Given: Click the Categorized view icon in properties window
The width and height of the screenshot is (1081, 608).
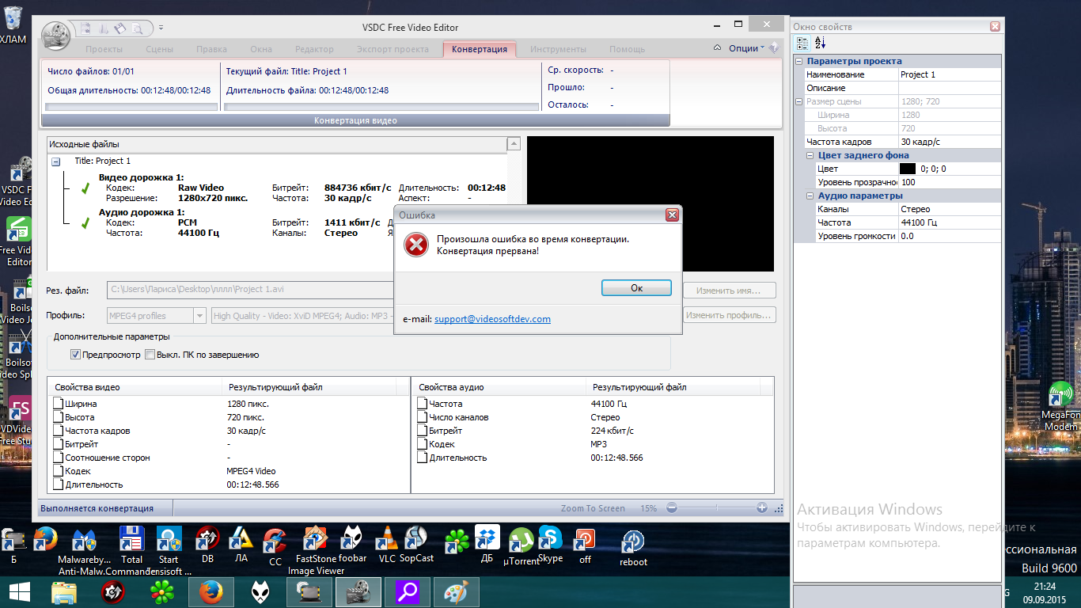Looking at the screenshot, I should pos(803,43).
